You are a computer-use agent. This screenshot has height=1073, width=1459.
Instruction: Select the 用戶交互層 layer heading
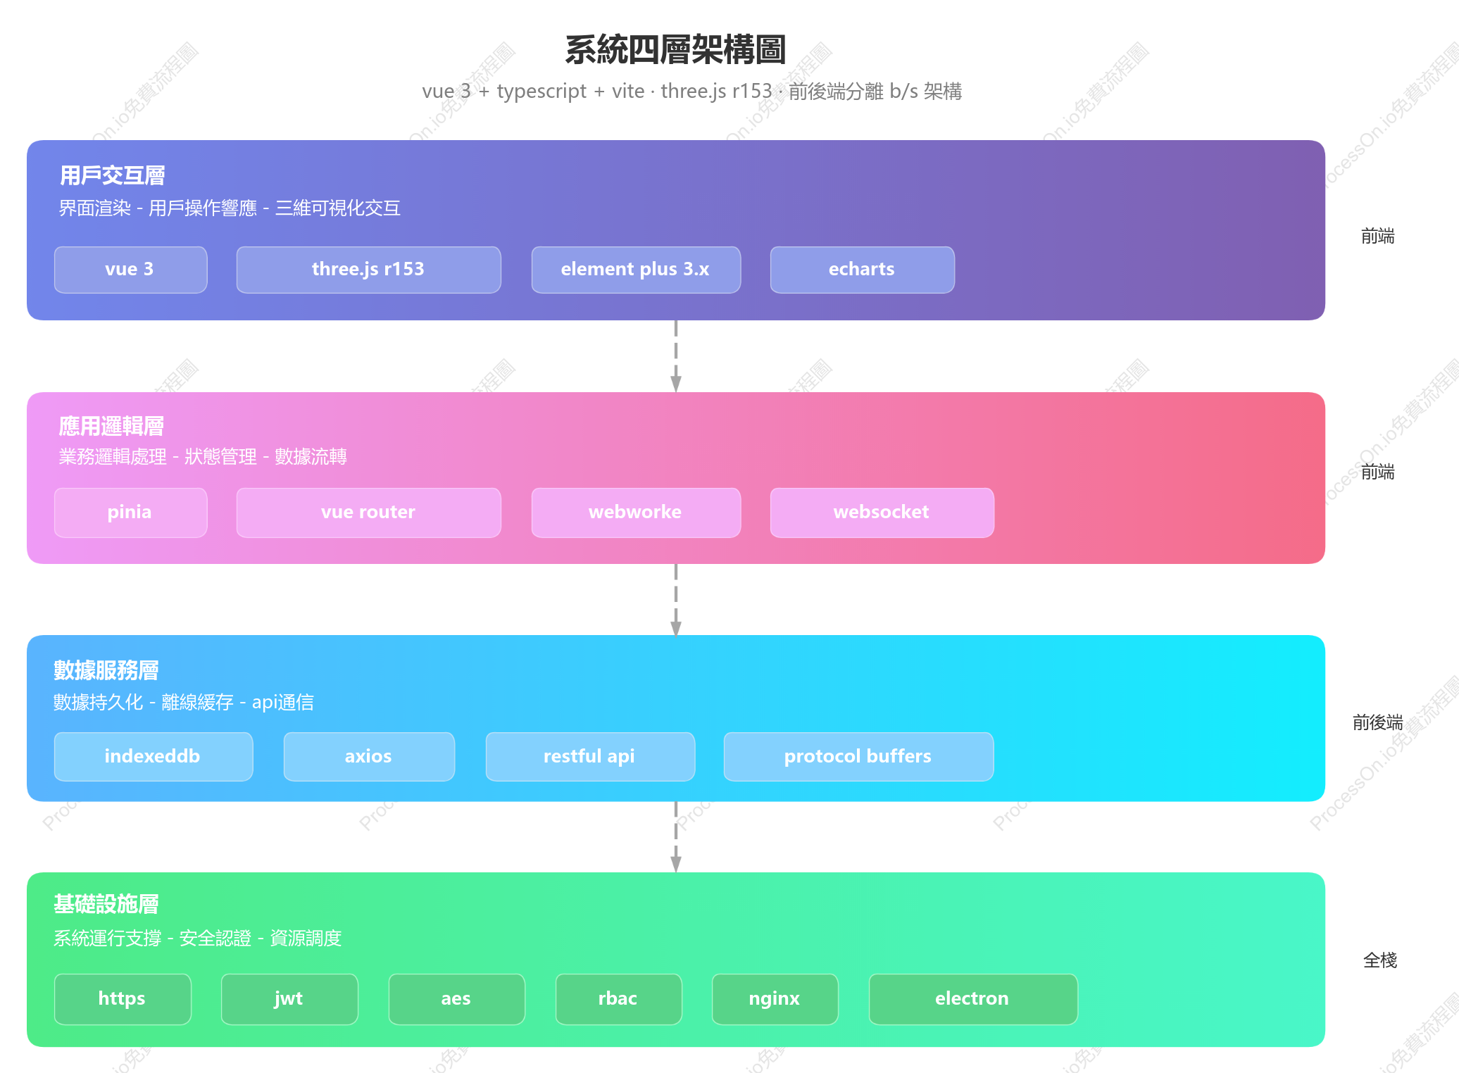click(113, 175)
